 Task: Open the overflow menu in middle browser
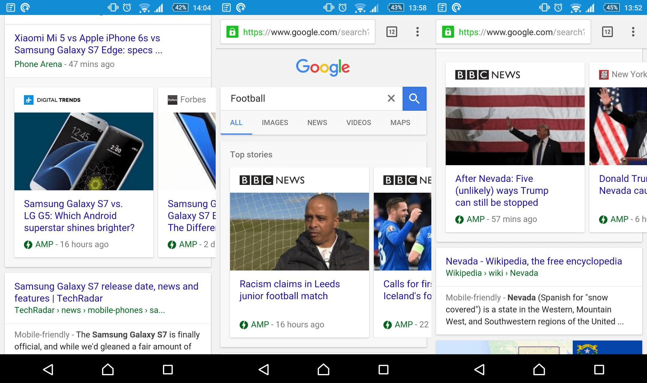417,32
